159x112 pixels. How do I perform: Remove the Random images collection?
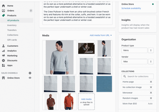coord(151,98)
